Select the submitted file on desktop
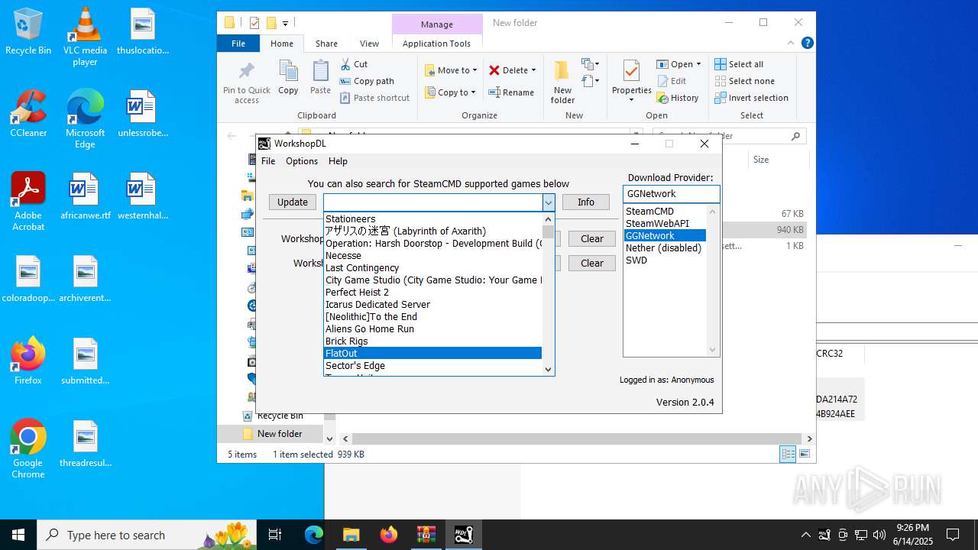Image resolution: width=978 pixels, height=550 pixels. tap(85, 362)
